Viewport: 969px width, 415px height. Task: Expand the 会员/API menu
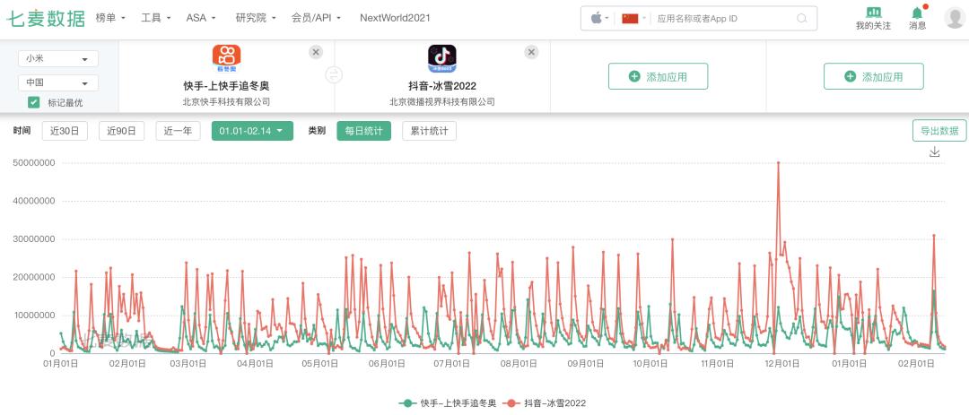pyautogui.click(x=316, y=18)
